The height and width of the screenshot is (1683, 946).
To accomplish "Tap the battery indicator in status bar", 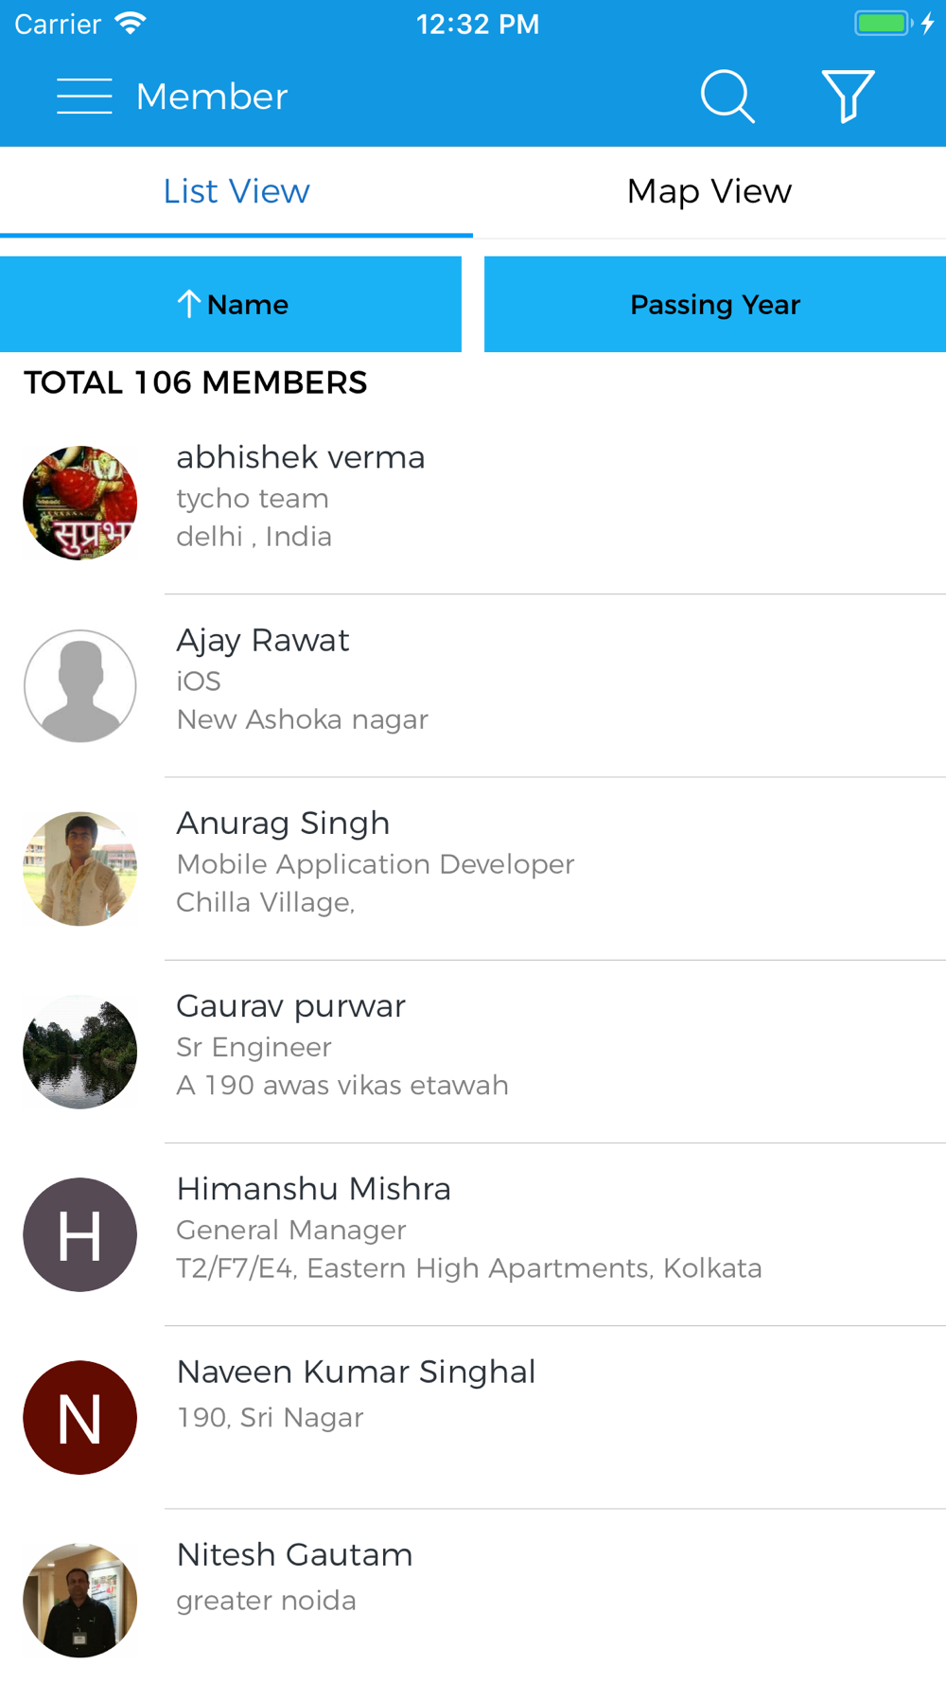I will pyautogui.click(x=884, y=24).
